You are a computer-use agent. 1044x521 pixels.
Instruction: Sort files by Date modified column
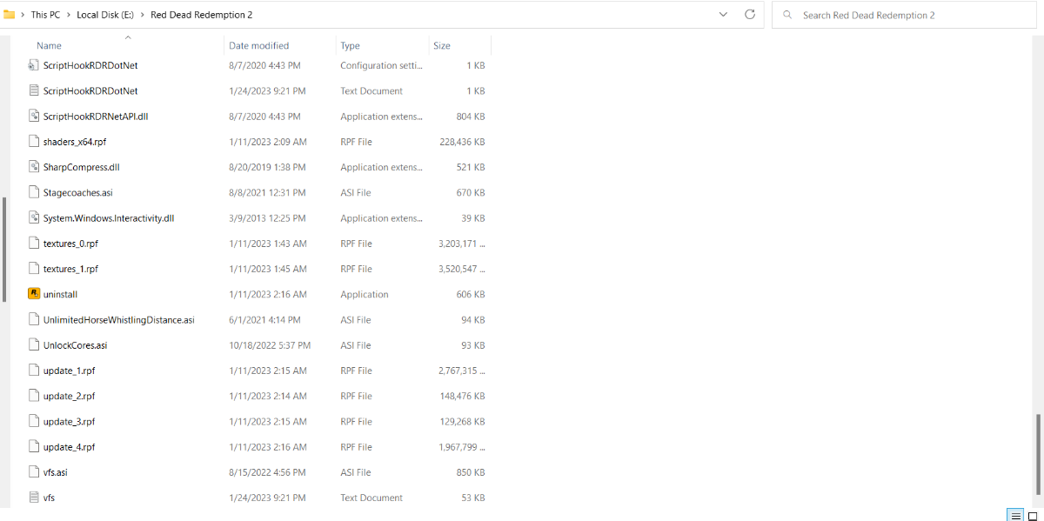point(258,45)
